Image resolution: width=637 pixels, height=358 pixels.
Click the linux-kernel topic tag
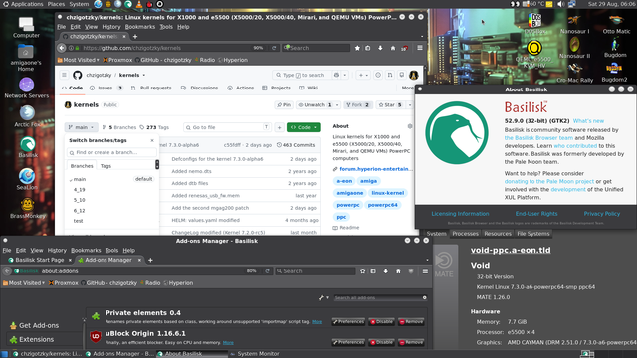387,193
